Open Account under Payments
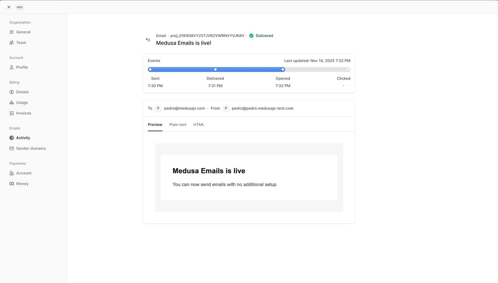Viewport: 498px width, 283px height. click(x=24, y=173)
